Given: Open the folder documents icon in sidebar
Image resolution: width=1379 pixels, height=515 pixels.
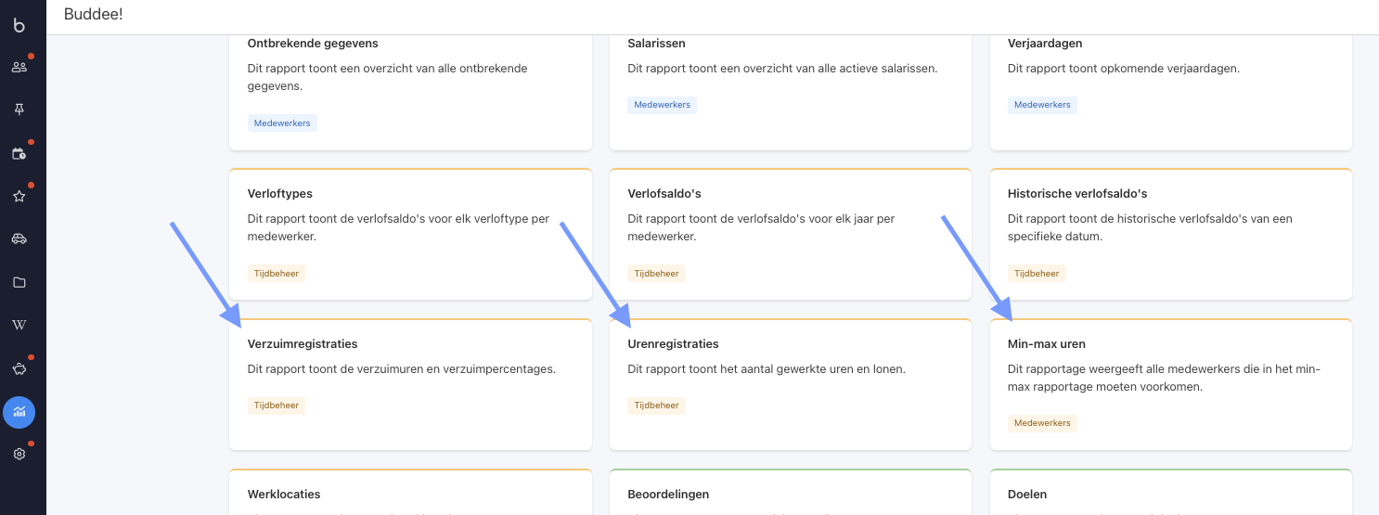Looking at the screenshot, I should click(x=19, y=282).
